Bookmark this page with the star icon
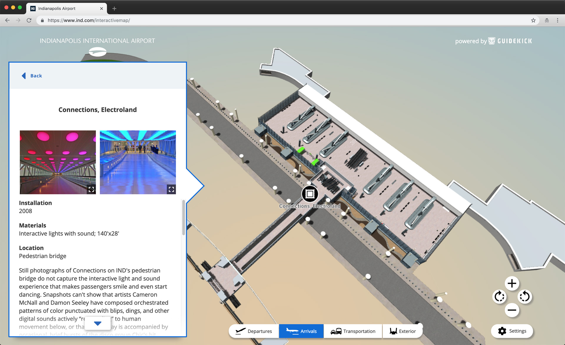The width and height of the screenshot is (565, 345). pos(533,20)
